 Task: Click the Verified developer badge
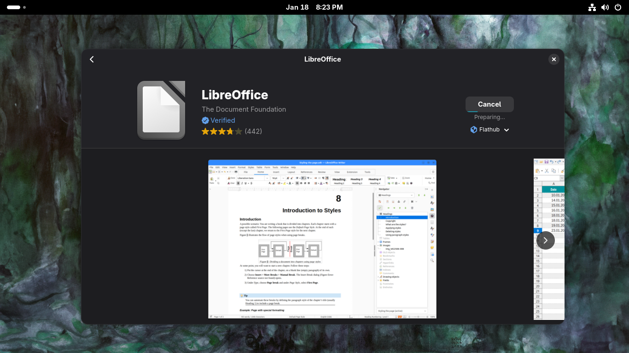tap(218, 120)
